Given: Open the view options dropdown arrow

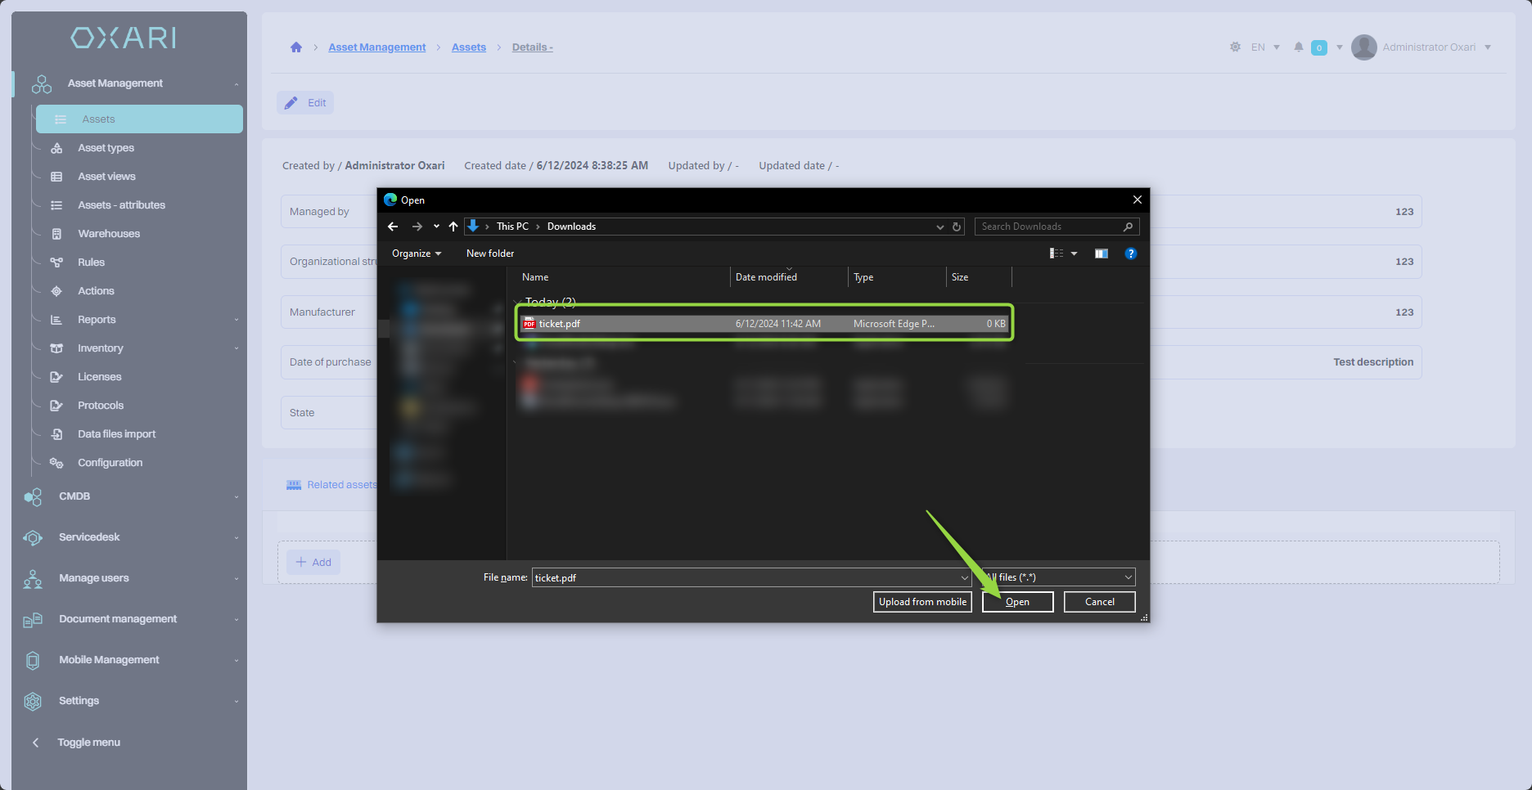Looking at the screenshot, I should click(1075, 254).
